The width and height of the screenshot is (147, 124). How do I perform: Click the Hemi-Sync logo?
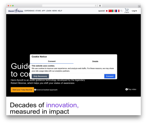pyautogui.click(x=16, y=11)
